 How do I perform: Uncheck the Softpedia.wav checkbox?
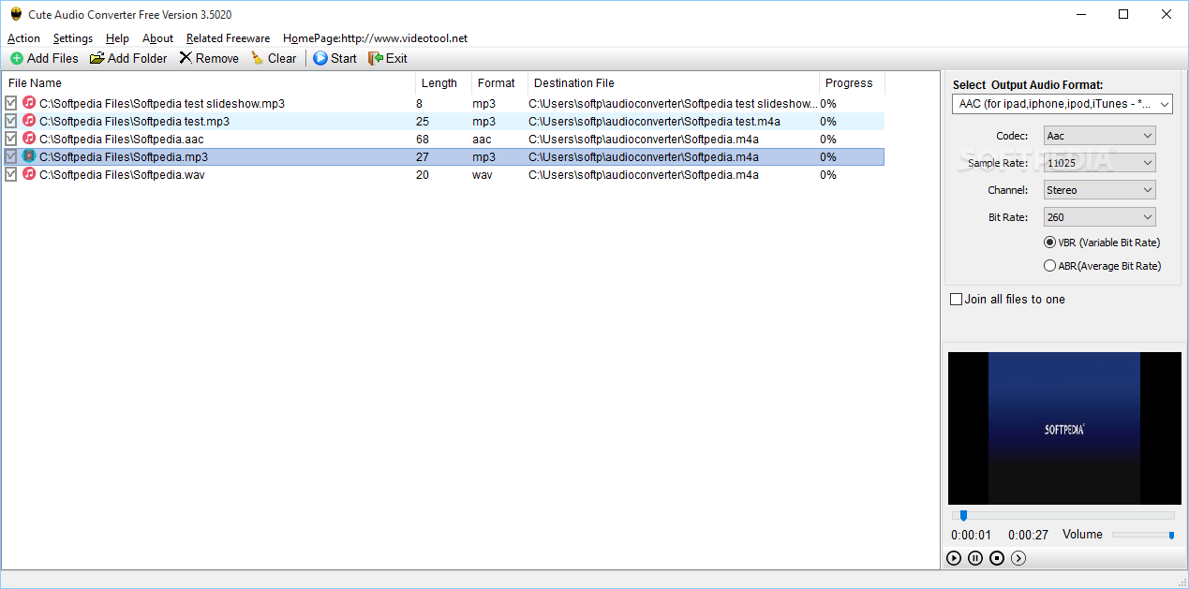coord(11,174)
